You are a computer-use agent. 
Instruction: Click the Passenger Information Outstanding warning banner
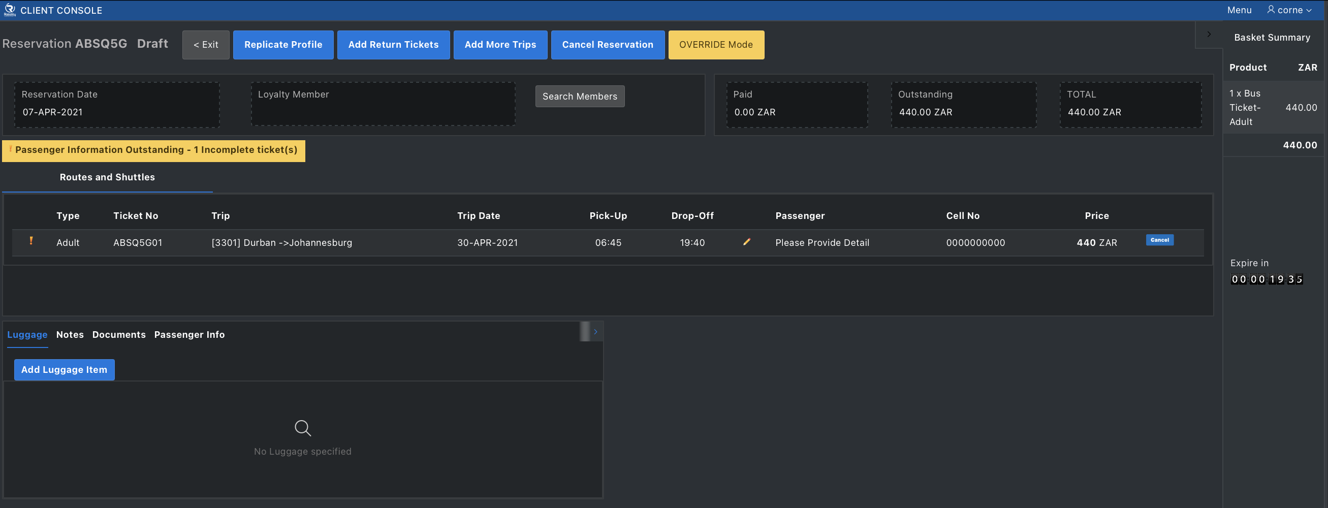tap(153, 150)
